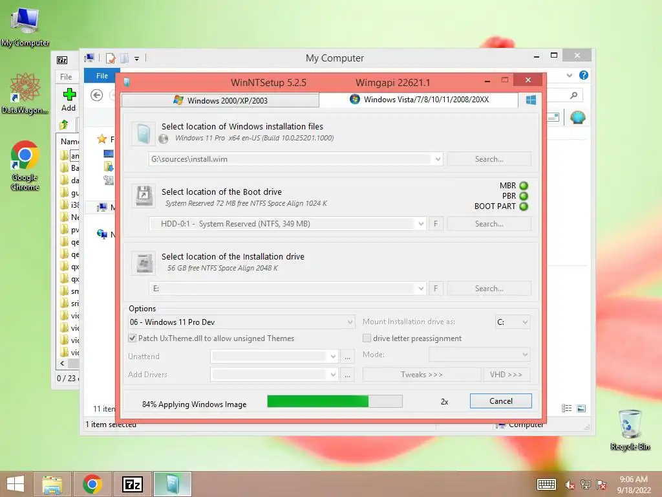662x497 pixels.
Task: Click the installation files source icon
Action: [x=143, y=134]
